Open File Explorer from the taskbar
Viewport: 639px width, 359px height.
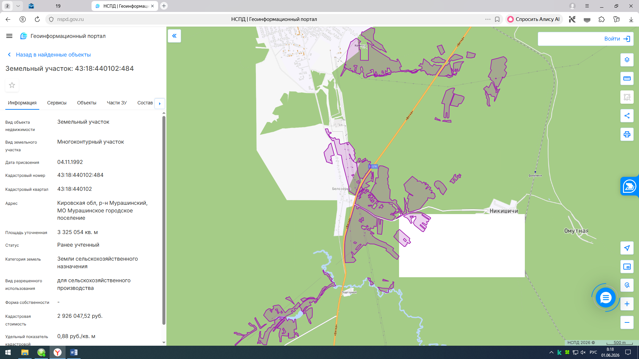pyautogui.click(x=25, y=352)
